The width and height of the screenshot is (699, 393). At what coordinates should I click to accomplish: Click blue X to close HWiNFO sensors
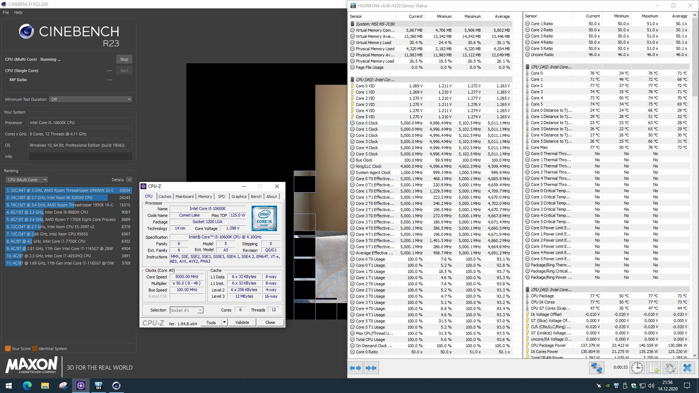(x=687, y=368)
